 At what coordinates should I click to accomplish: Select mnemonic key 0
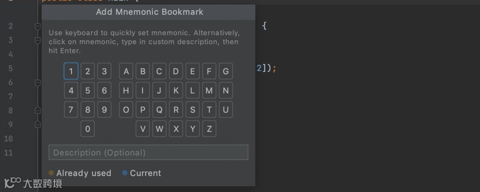(88, 129)
